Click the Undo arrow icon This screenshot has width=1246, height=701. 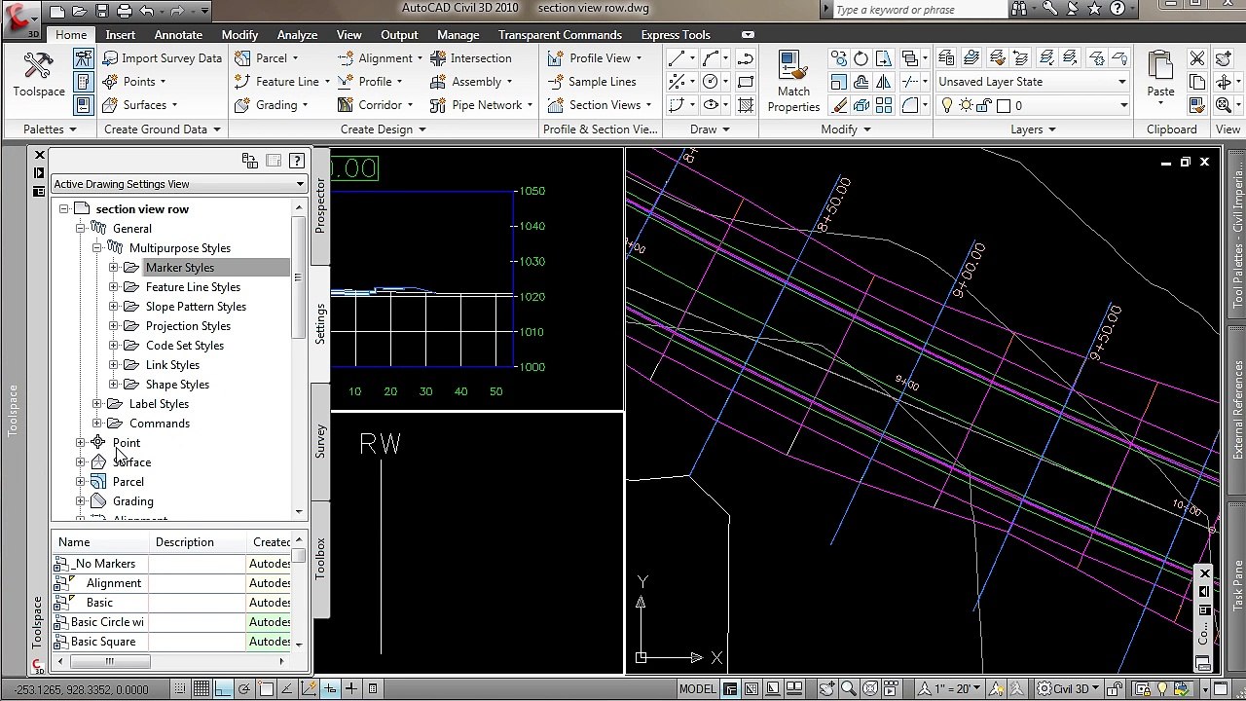tap(147, 12)
